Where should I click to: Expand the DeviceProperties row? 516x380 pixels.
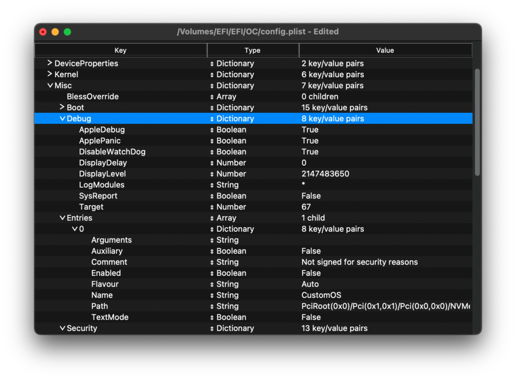tap(50, 63)
